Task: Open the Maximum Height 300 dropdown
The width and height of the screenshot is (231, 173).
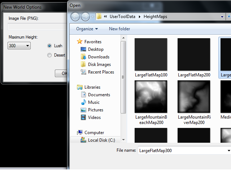Action: (19, 46)
